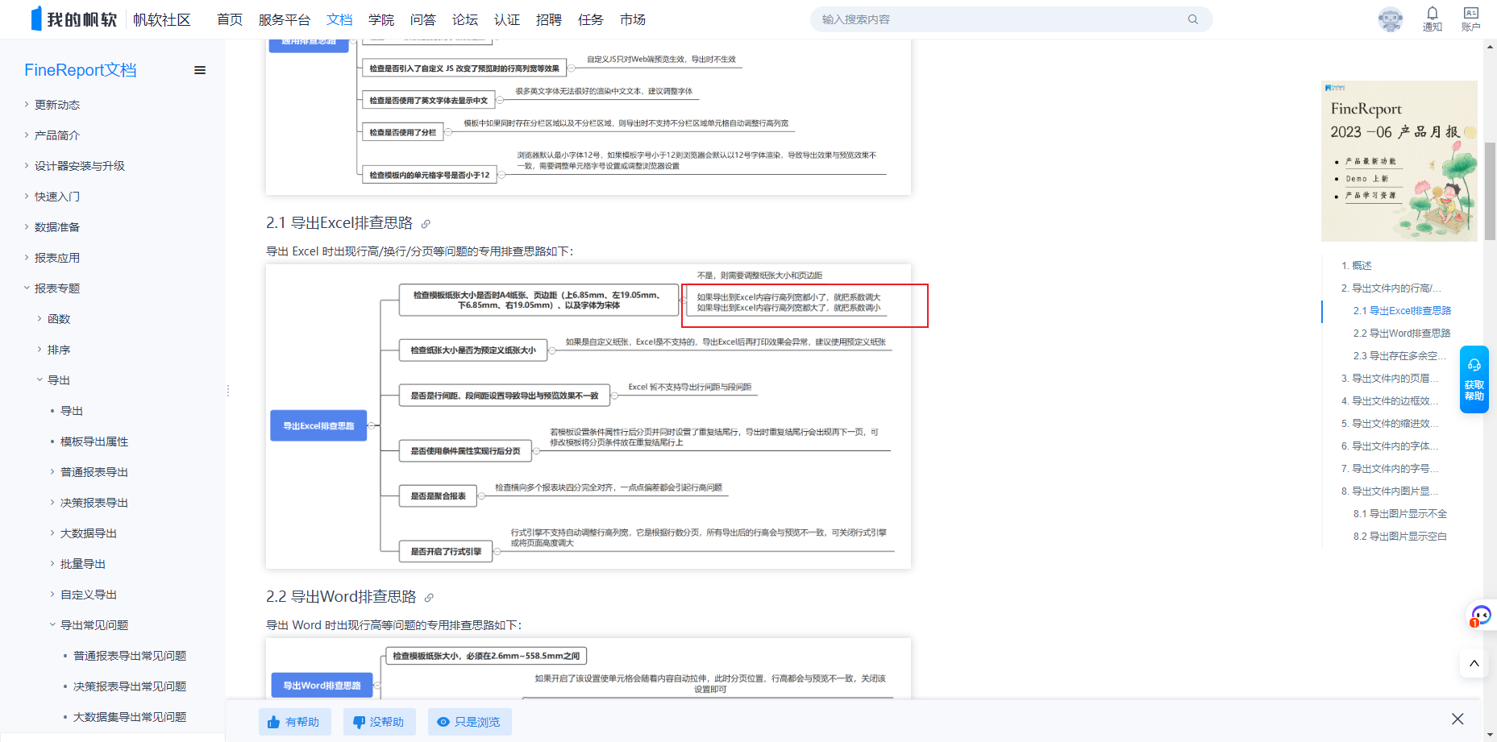Expand 设计器安装与升级 in sidebar
1497x742 pixels.
(27, 165)
